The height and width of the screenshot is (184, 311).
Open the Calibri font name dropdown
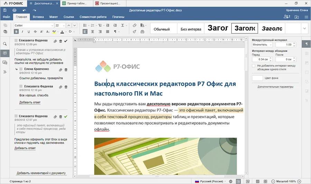point(52,25)
